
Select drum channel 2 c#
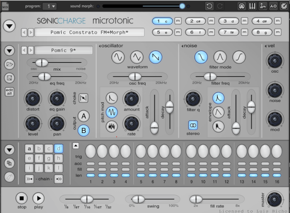point(196,21)
